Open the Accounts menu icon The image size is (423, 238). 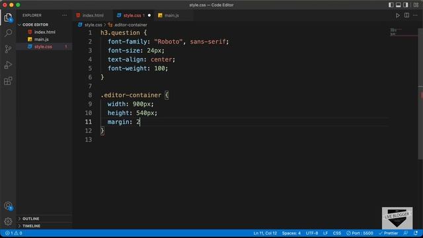[x=8, y=206]
